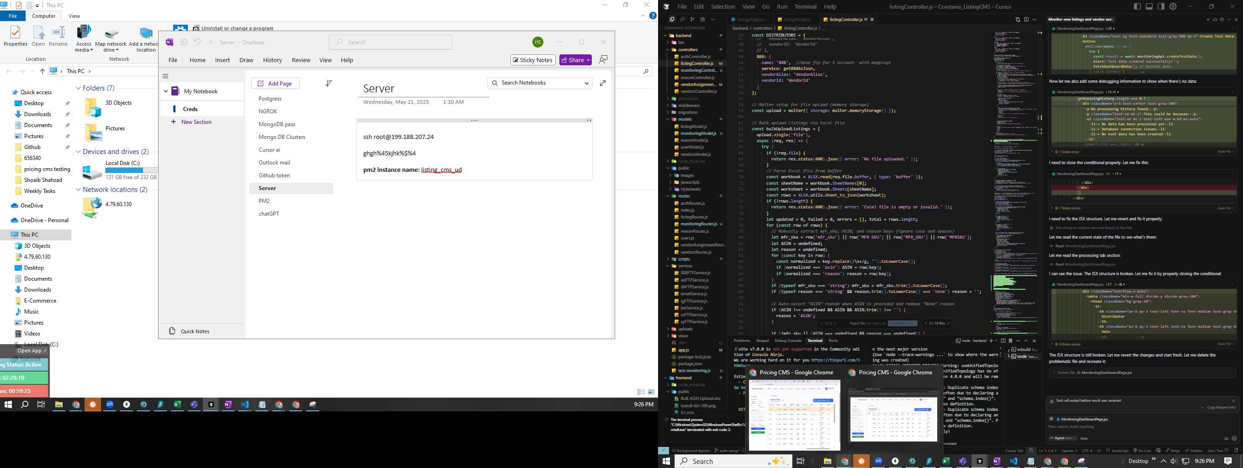1243x468 pixels.
Task: Open History tab in OneNote
Action: click(x=272, y=60)
